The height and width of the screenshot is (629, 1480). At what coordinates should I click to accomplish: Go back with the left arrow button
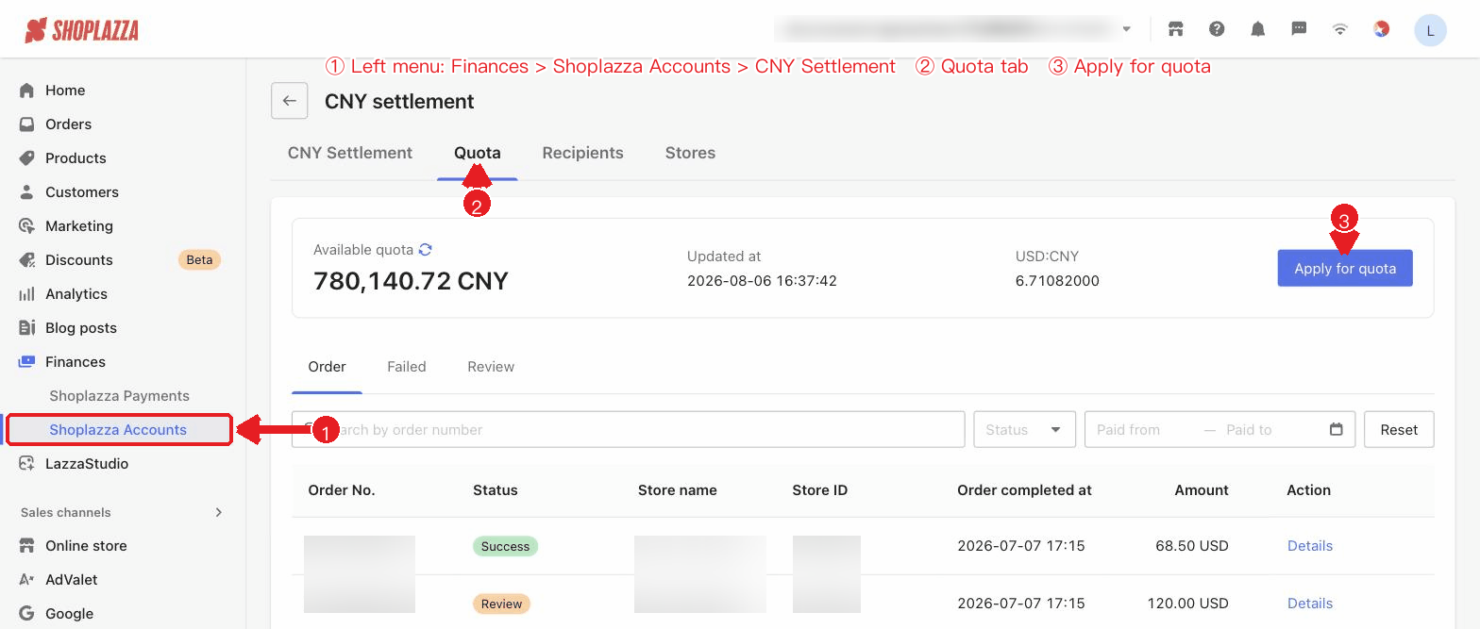click(x=290, y=101)
